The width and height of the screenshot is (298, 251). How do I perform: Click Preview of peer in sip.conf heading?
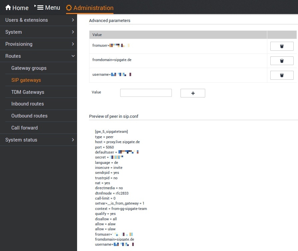click(114, 116)
